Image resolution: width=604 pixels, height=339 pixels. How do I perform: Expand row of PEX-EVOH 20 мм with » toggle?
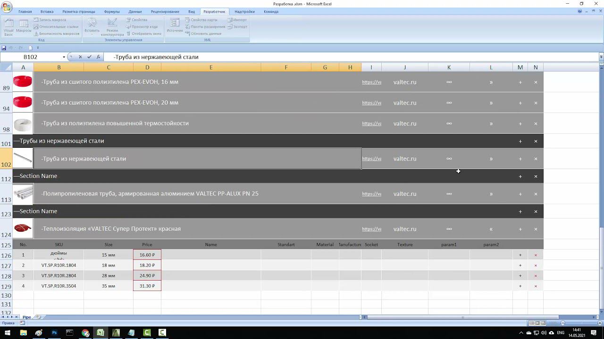pos(491,103)
